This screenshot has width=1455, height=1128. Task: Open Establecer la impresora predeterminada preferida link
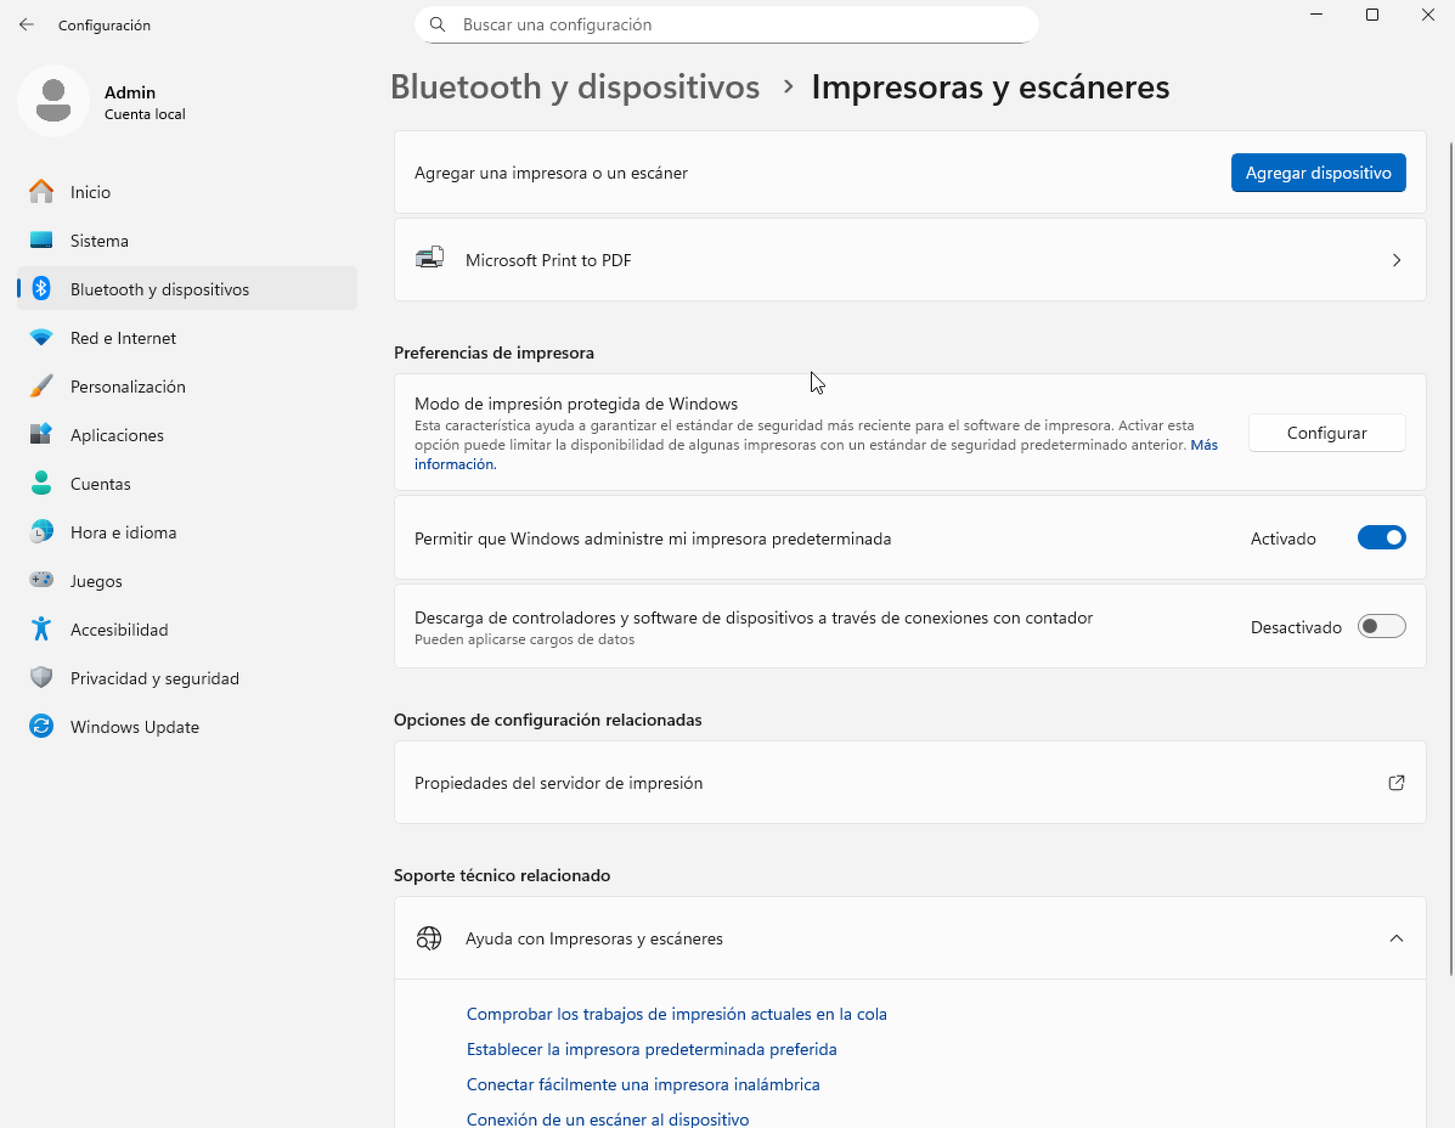[x=652, y=1049]
